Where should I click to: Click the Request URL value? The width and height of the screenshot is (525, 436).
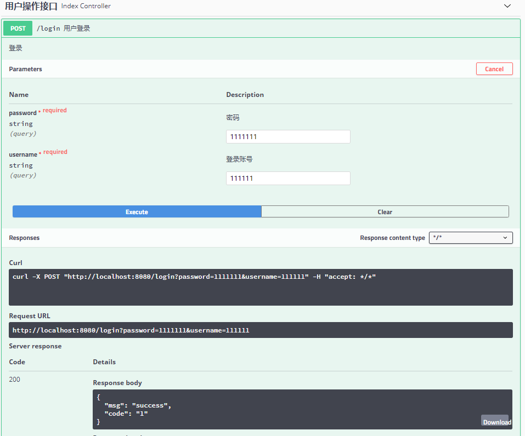point(131,330)
